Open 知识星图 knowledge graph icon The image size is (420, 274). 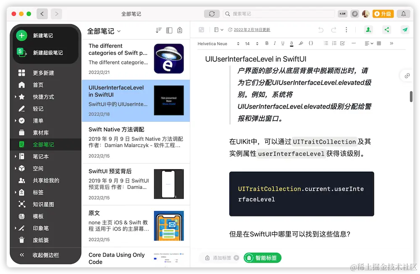tap(22, 204)
